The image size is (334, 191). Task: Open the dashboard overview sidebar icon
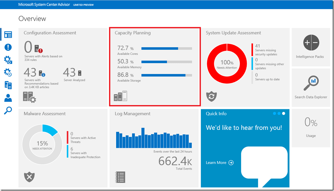tap(8, 35)
